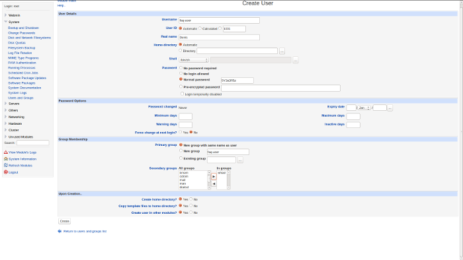Expand the Servers category
The height and width of the screenshot is (260, 463).
coord(5,104)
